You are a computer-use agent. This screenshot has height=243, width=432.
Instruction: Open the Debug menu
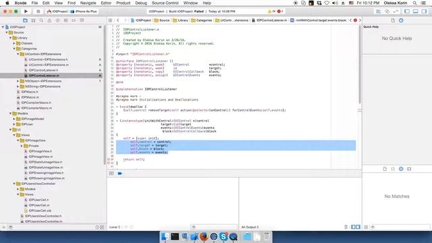click(x=141, y=3)
